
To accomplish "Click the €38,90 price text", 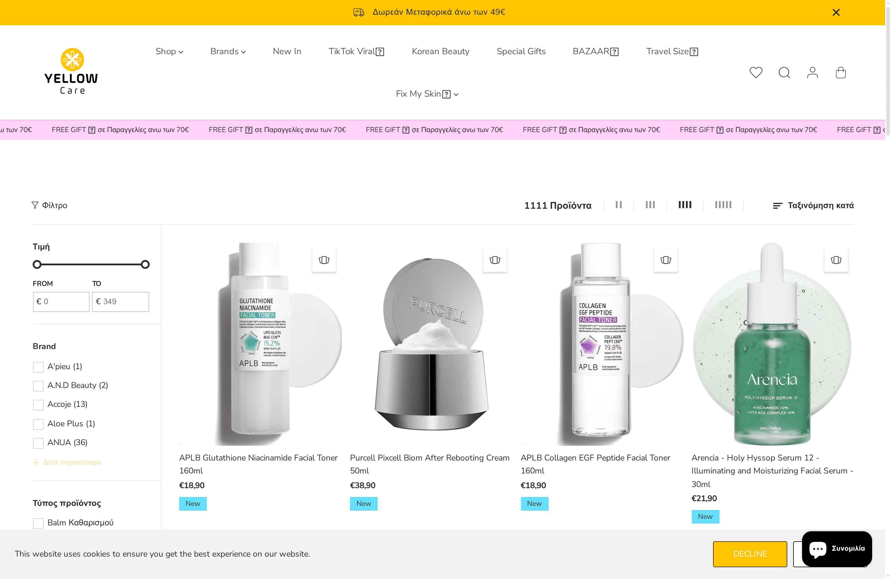I will tap(362, 485).
